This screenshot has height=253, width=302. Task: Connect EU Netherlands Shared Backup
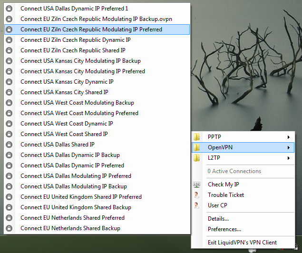tap(97, 228)
